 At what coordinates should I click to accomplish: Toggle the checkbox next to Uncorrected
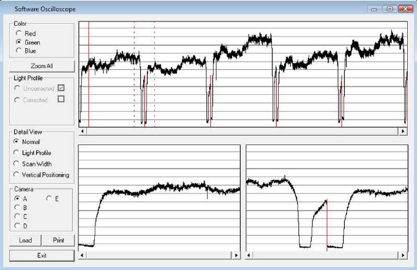click(61, 88)
